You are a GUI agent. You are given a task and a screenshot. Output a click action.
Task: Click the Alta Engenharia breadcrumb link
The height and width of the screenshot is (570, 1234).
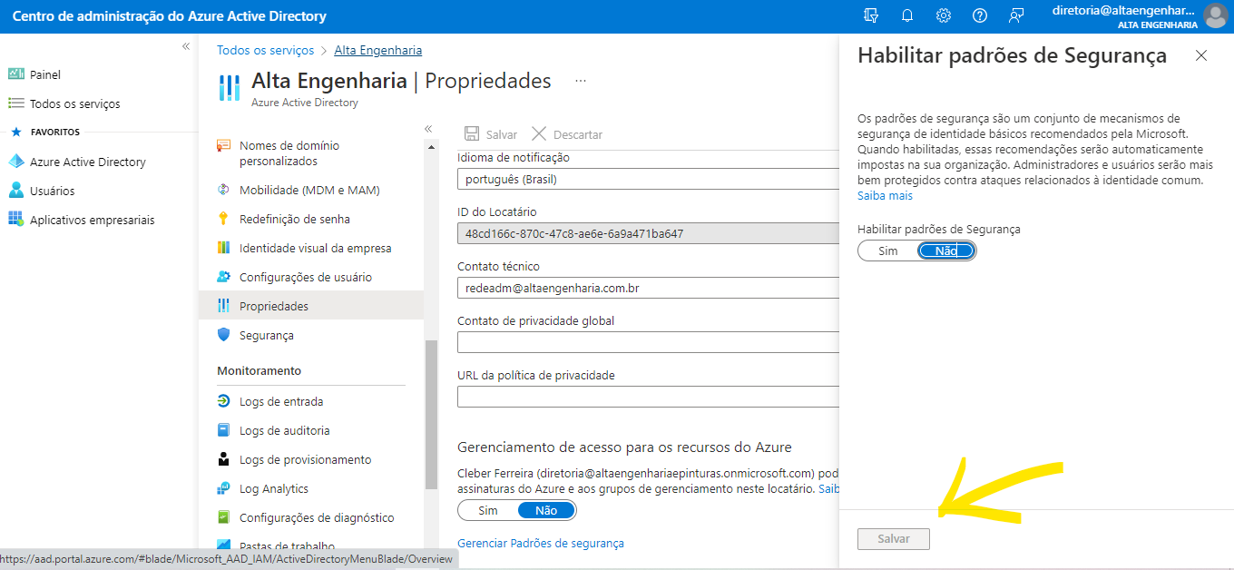pos(377,50)
